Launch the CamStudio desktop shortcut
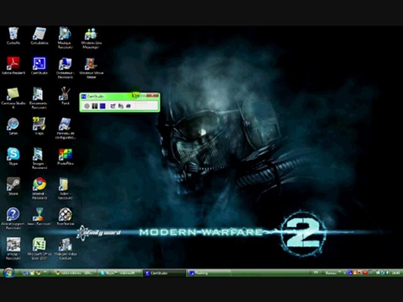403x302 pixels. [x=39, y=66]
